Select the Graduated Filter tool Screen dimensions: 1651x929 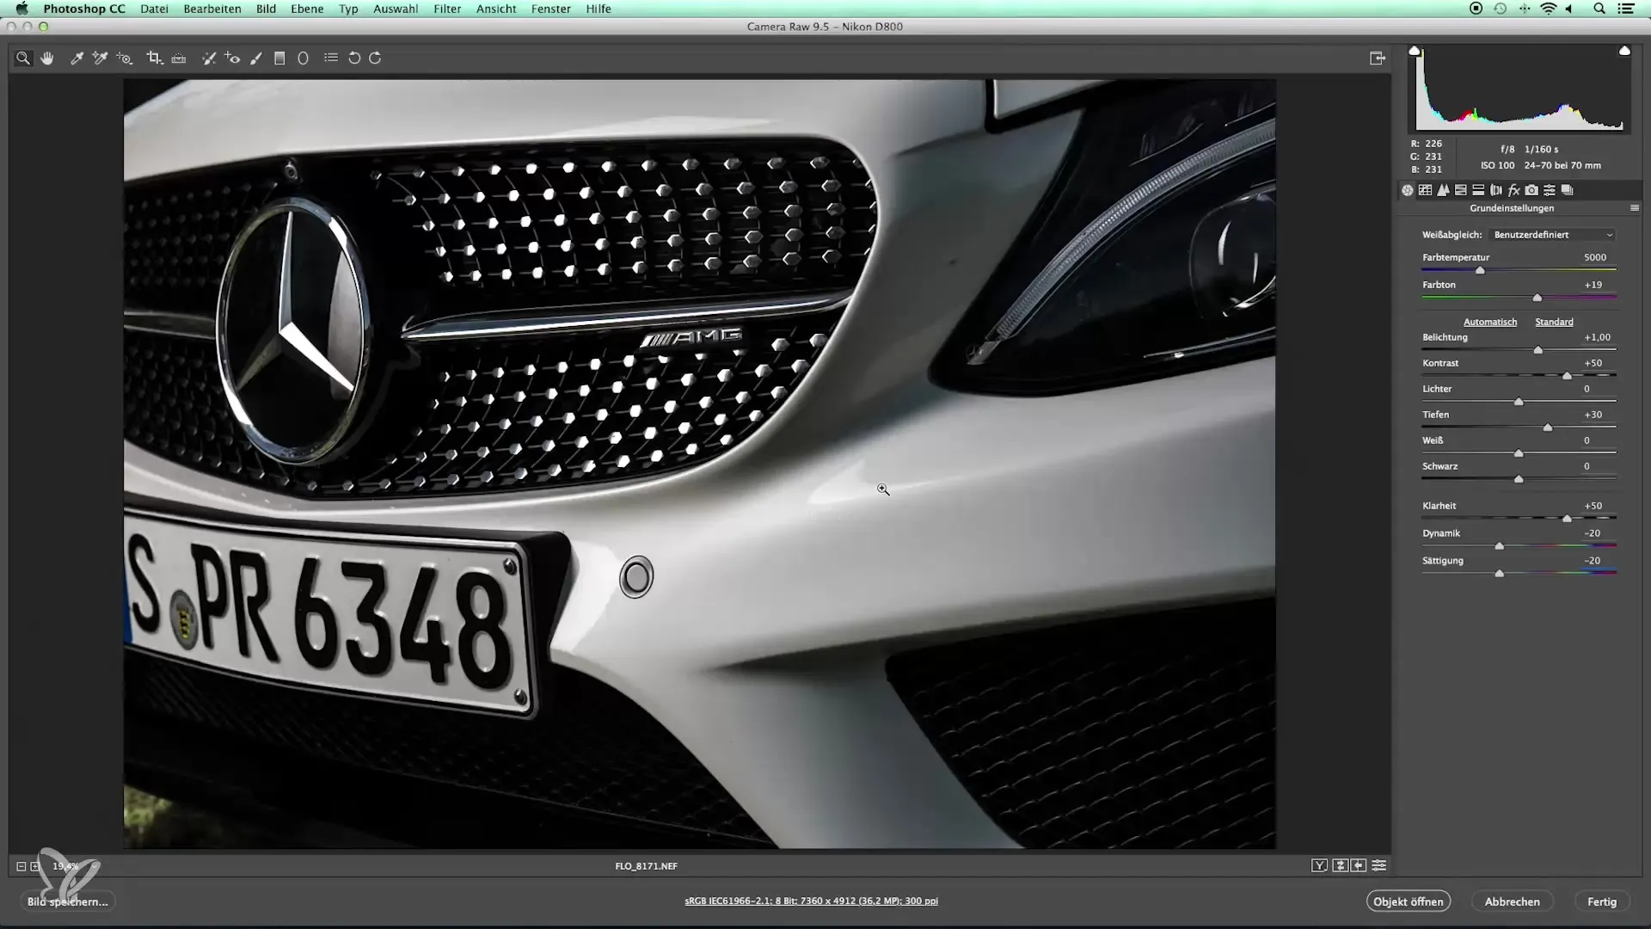point(279,58)
